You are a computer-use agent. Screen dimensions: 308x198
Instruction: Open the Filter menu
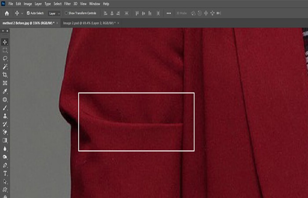pos(67,4)
